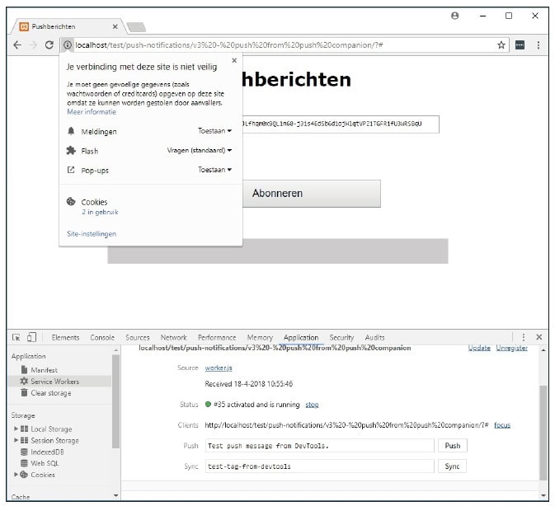Click the Cookies icon in popup
The height and width of the screenshot is (506, 555).
pos(71,202)
